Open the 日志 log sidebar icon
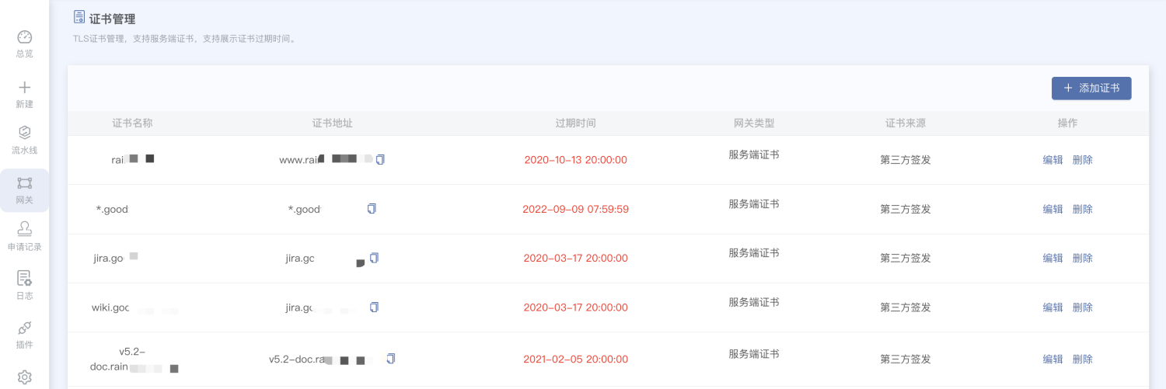This screenshot has width=1166, height=389. click(x=24, y=278)
